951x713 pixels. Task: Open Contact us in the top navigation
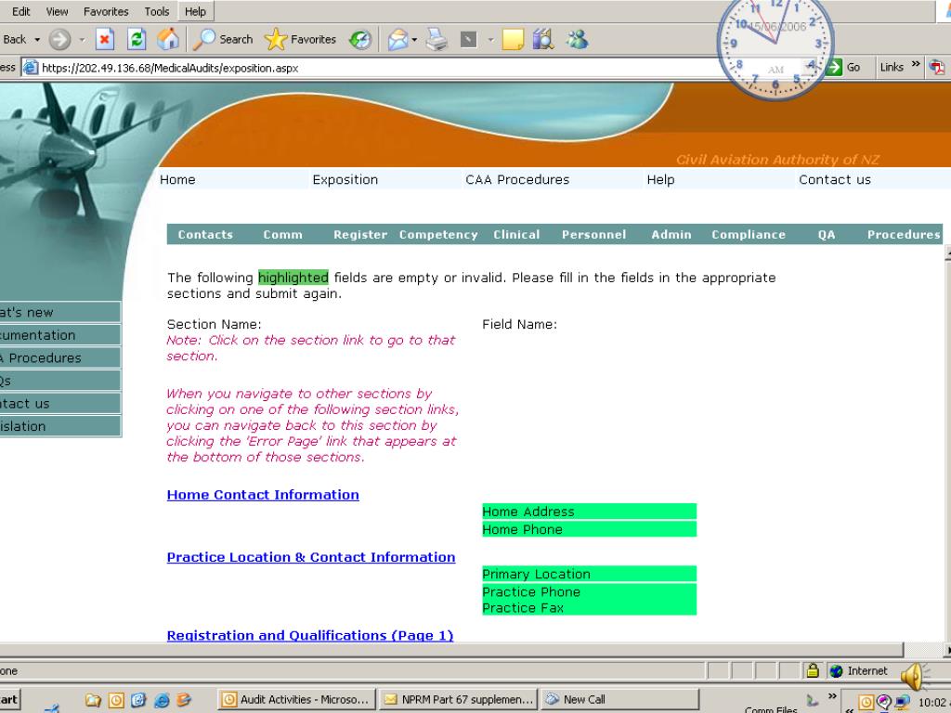pyautogui.click(x=835, y=179)
